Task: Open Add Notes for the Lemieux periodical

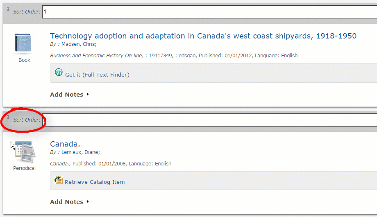Action: coord(67,201)
